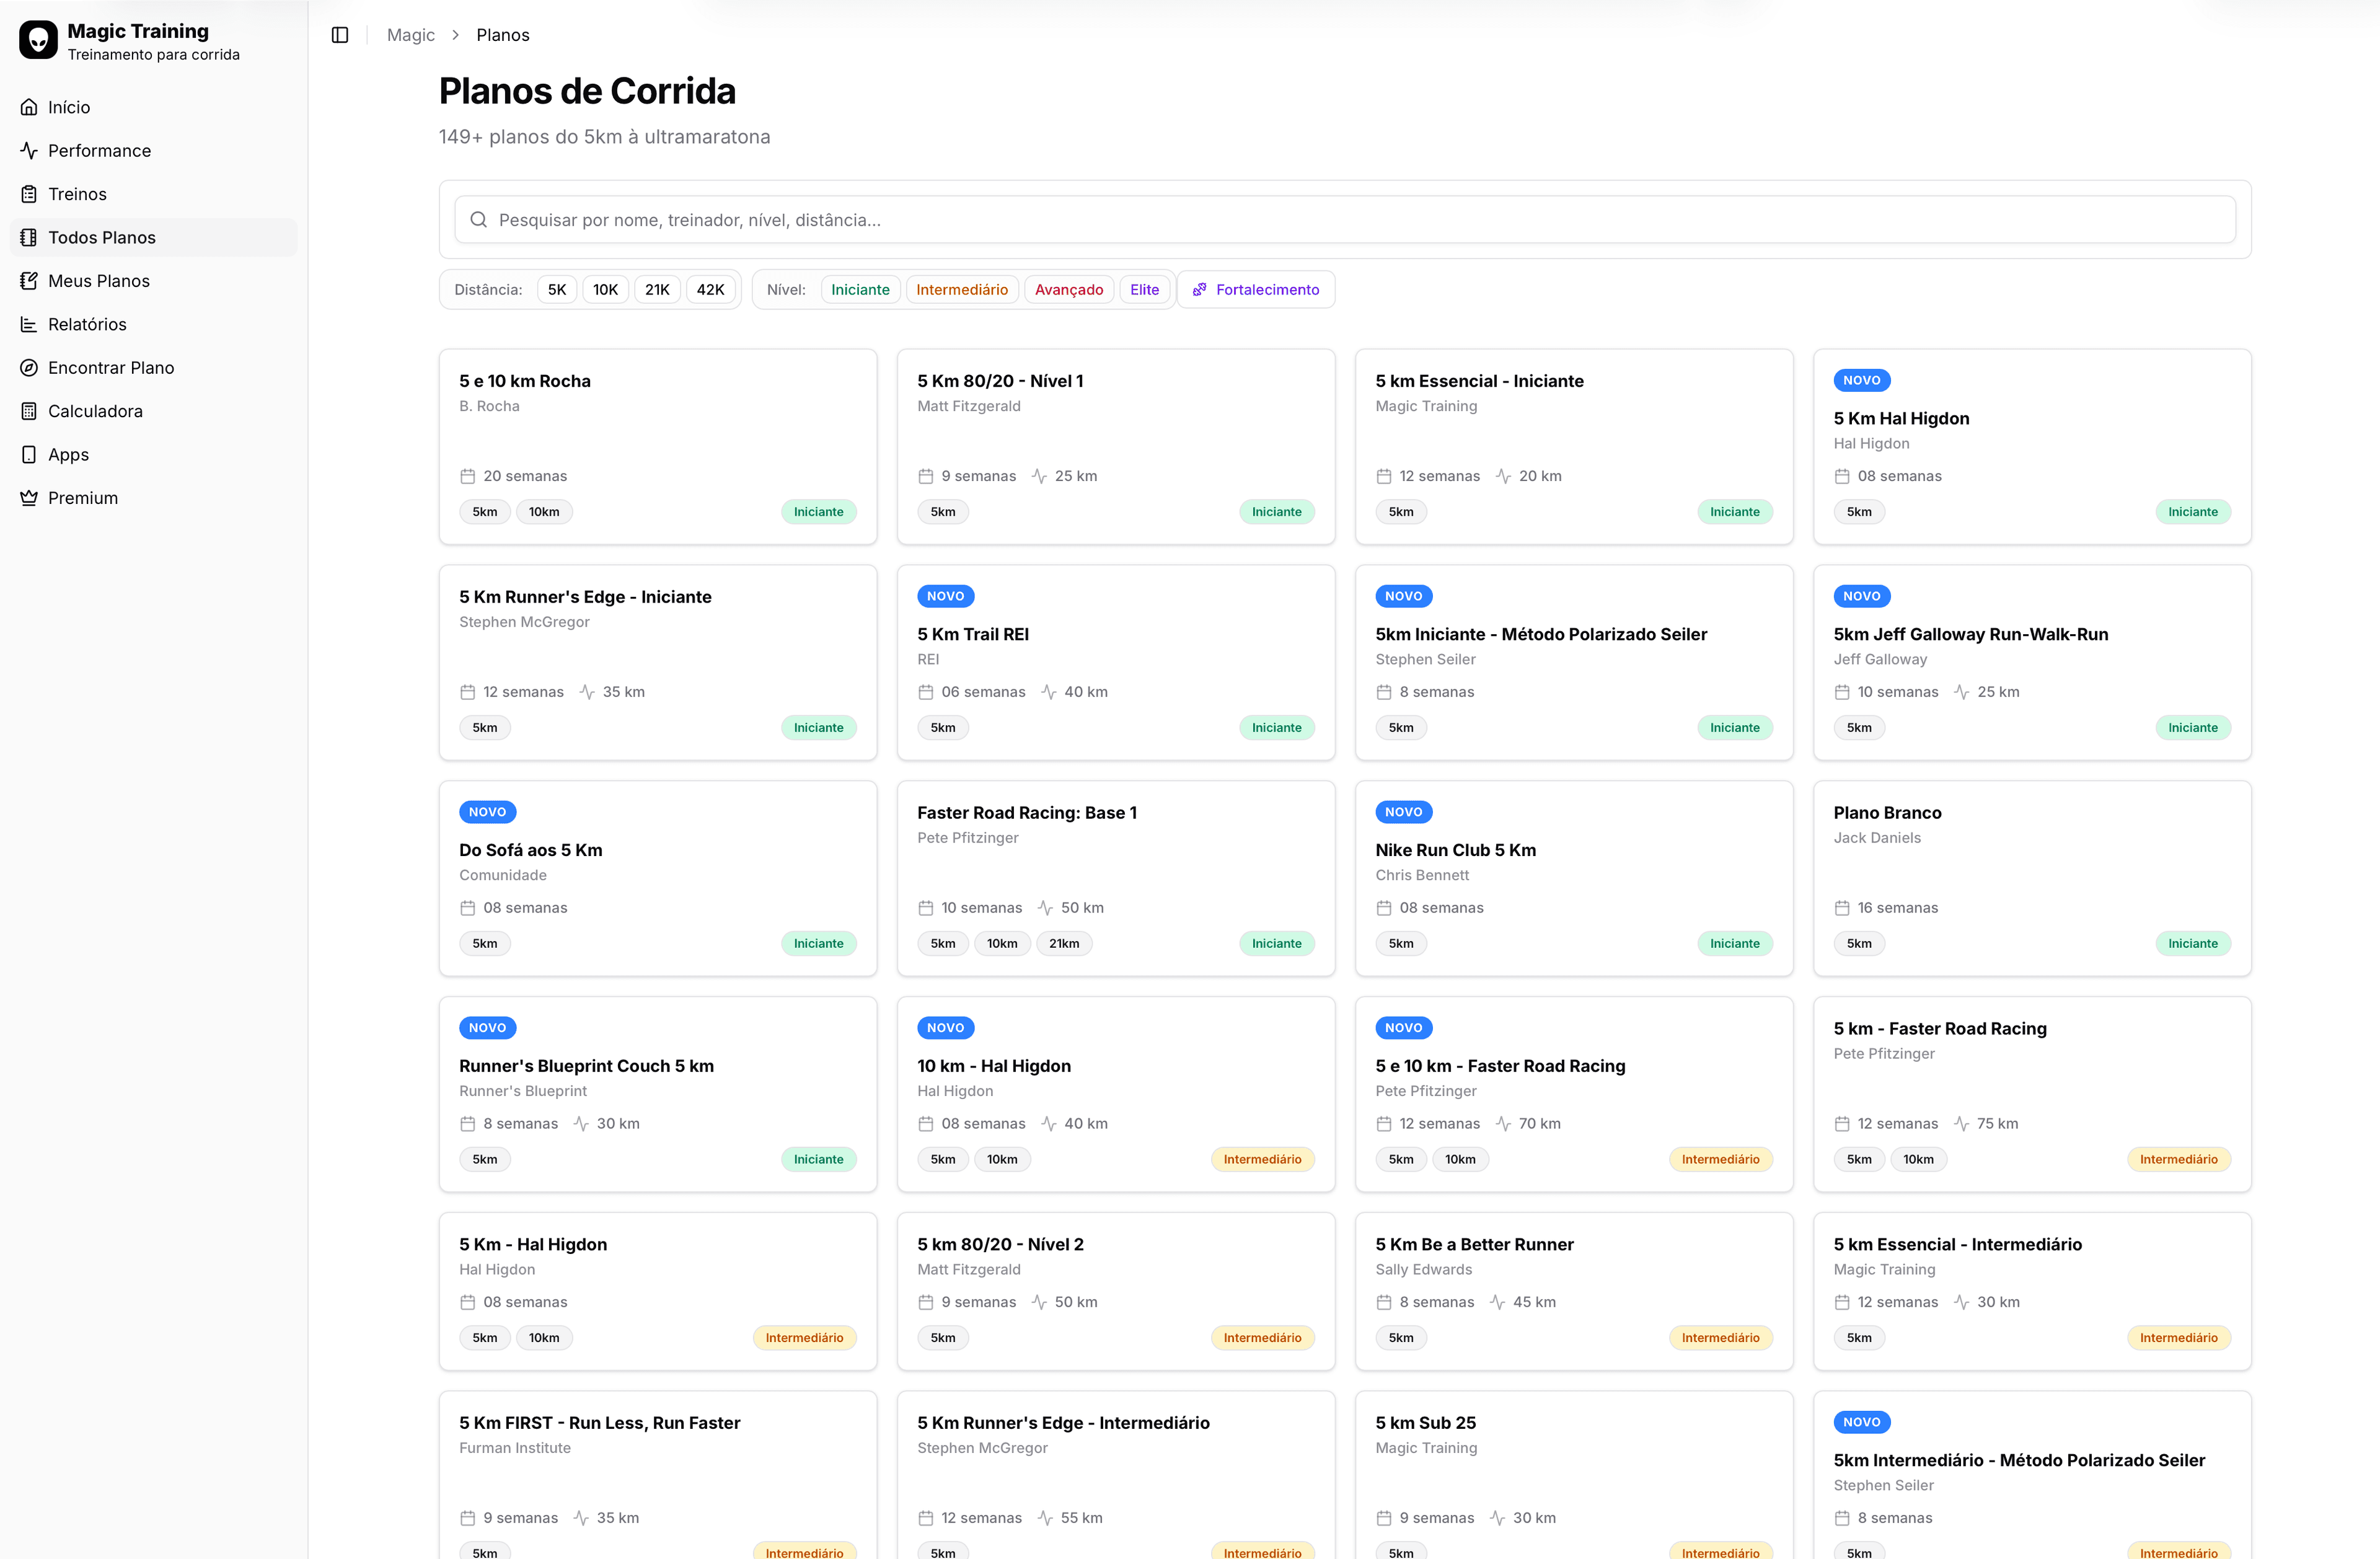Click the Apps phone icon
The width and height of the screenshot is (2380, 1559).
[x=29, y=454]
